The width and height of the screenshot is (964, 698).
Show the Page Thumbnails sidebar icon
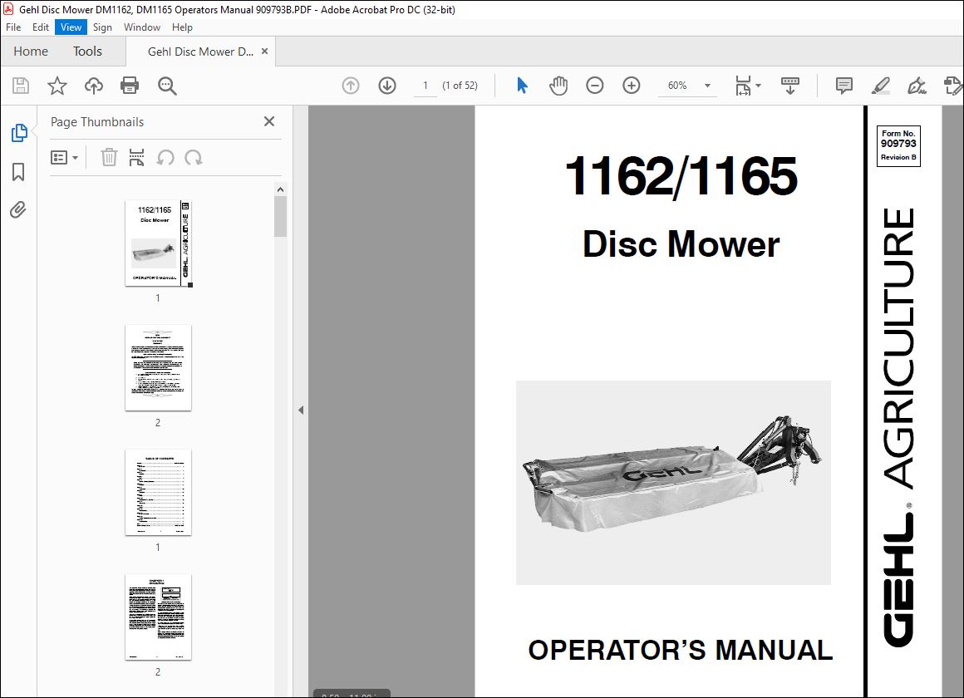[x=19, y=132]
